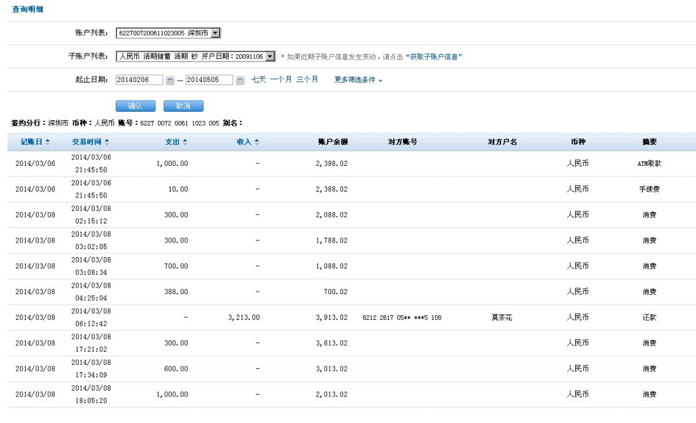Click the 手续费 transaction row
The width and height of the screenshot is (696, 423).
[350, 190]
